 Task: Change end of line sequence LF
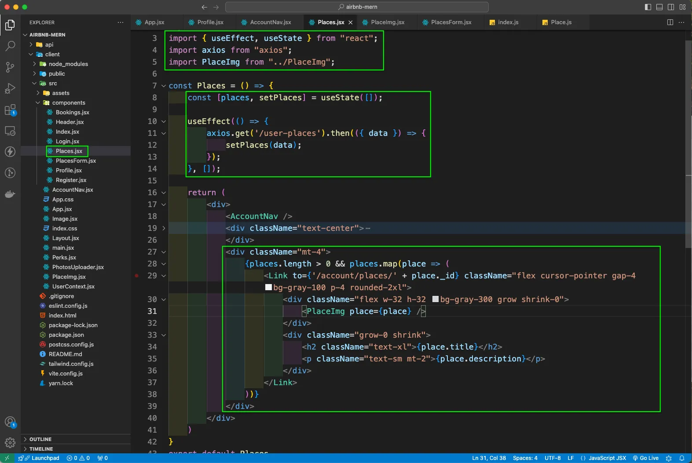pyautogui.click(x=571, y=458)
